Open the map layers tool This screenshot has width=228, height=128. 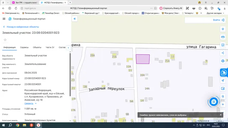pos(223,29)
